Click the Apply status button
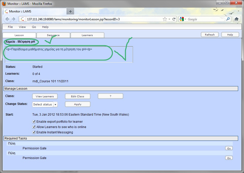Screen dimensions: 244x173 click(78, 104)
